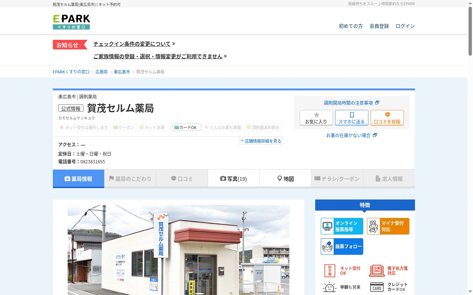473x295 pixels.
Task: Open the チラシ/クーポン tab
Action: coord(337,179)
